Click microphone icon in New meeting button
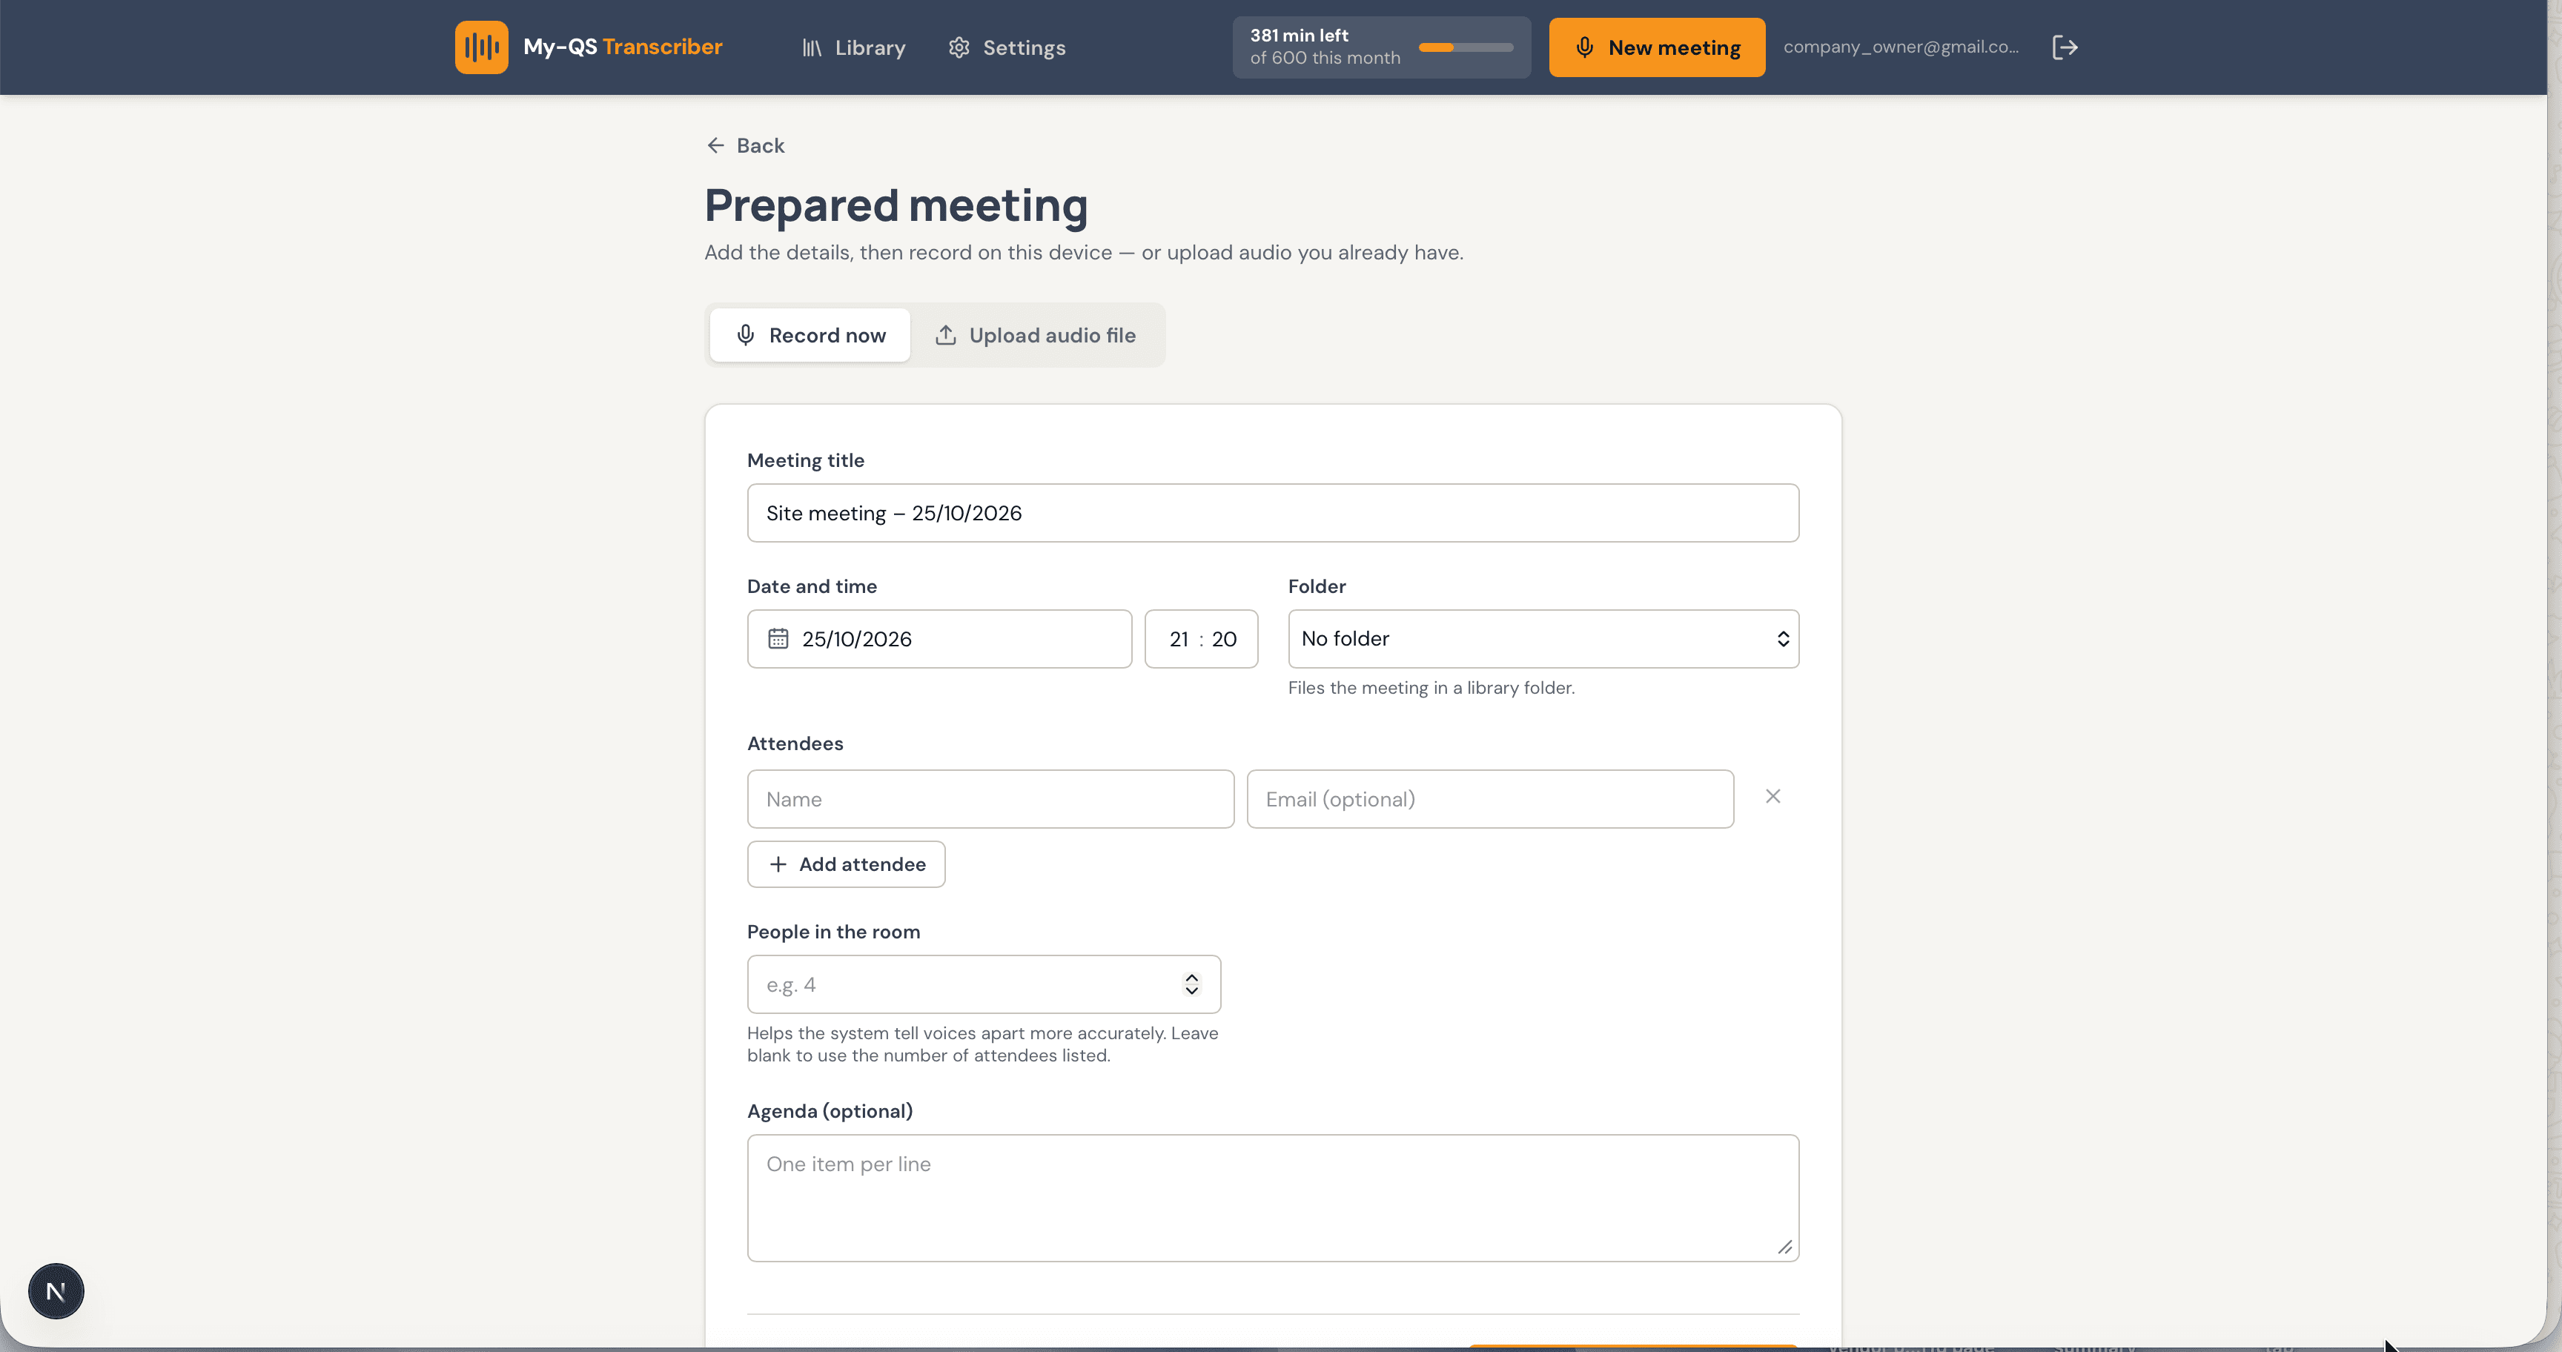 coord(1586,47)
